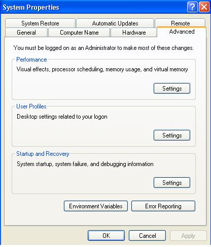Click the Startup and Recovery heading

click(43, 154)
